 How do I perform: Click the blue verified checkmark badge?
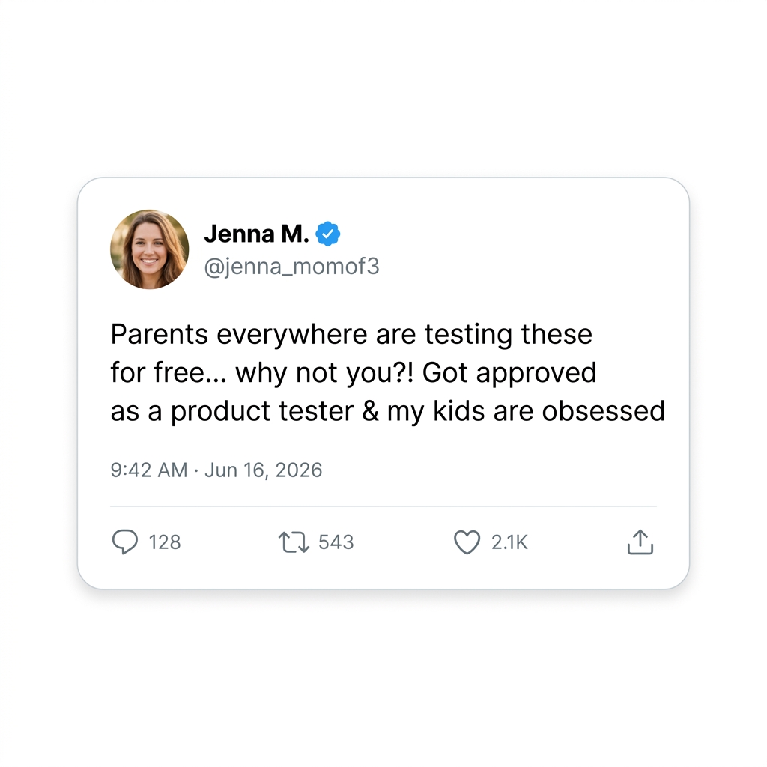[x=328, y=234]
